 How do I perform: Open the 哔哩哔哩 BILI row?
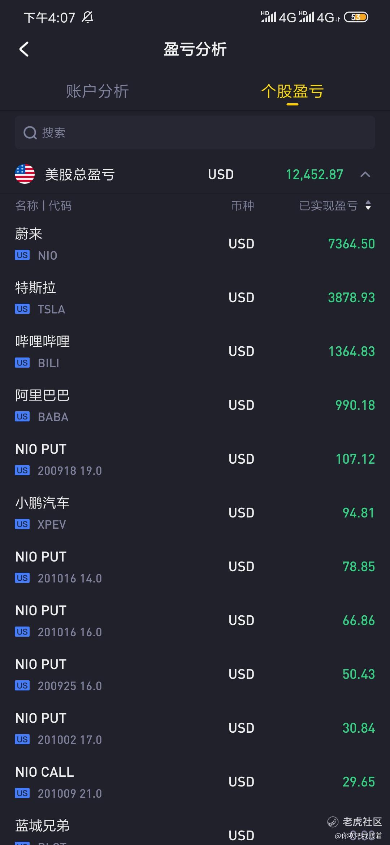tap(195, 352)
